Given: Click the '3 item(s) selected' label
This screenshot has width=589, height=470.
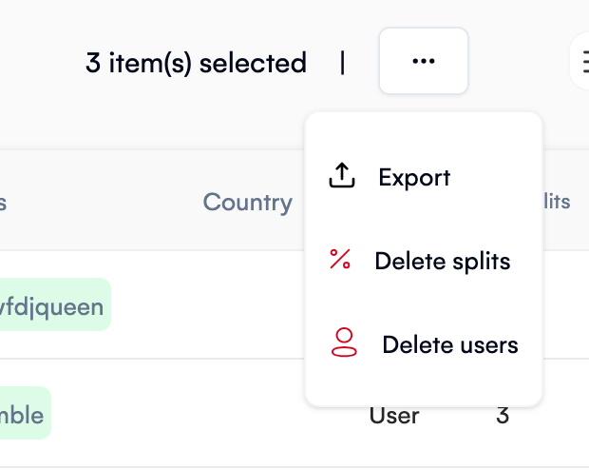Looking at the screenshot, I should (196, 63).
